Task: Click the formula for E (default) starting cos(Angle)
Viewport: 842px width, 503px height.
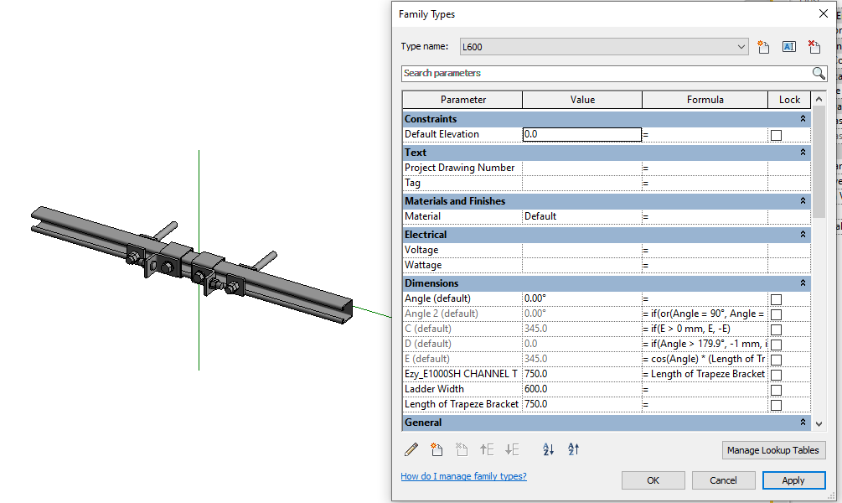Action: pos(705,359)
